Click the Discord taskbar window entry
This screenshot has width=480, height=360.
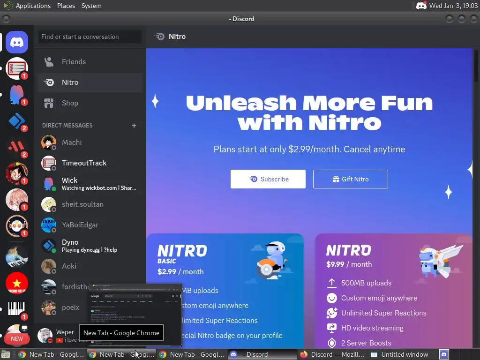262,354
